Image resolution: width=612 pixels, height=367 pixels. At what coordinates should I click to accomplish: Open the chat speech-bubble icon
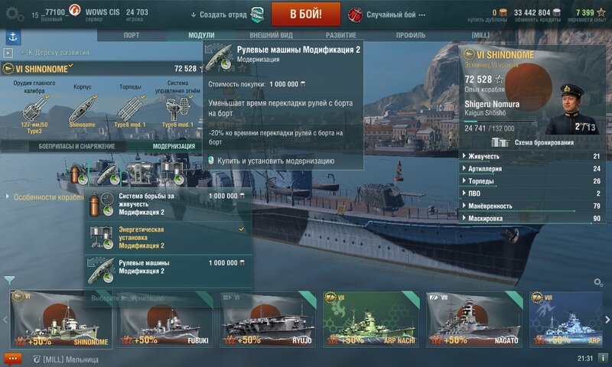coord(12,359)
